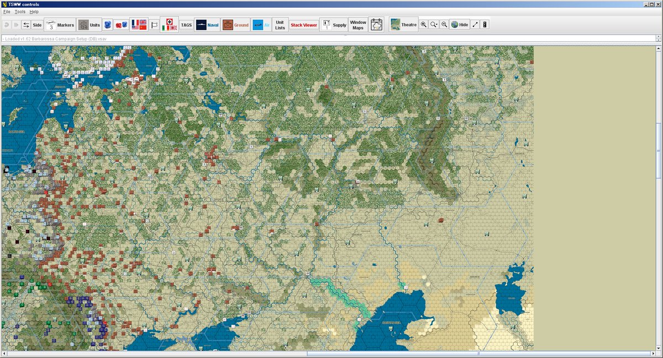This screenshot has height=358, width=663.
Task: Click the weather calendar icon
Action: click(x=377, y=25)
